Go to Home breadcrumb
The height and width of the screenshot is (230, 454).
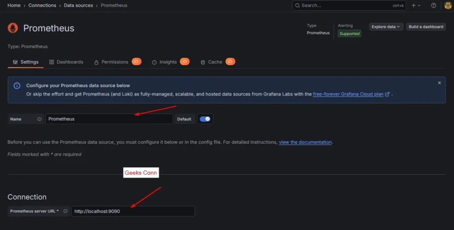point(14,5)
